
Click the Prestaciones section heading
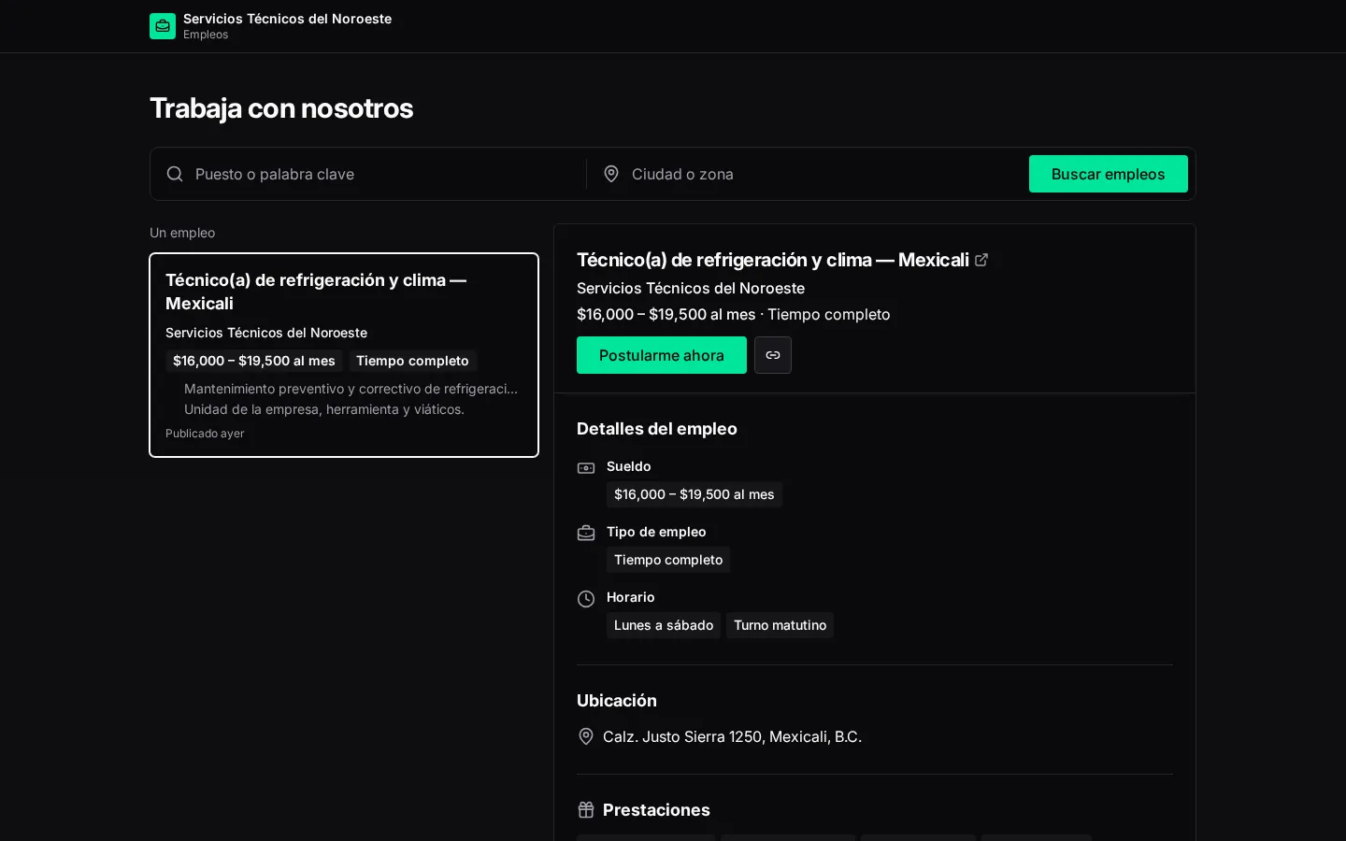656,810
